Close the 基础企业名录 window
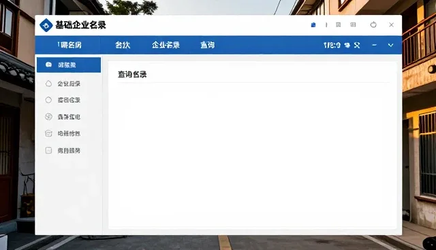 pyautogui.click(x=391, y=25)
